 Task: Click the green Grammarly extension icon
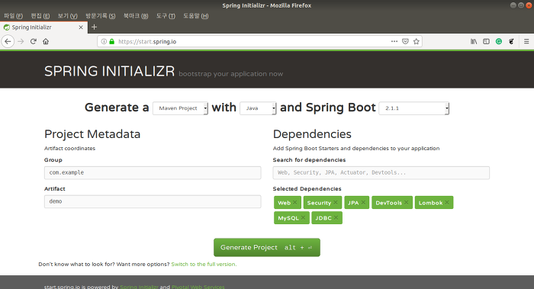pos(499,41)
